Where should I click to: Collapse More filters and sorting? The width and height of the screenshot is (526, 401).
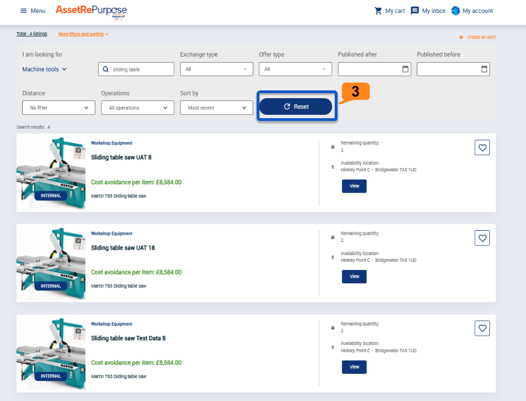click(x=83, y=34)
